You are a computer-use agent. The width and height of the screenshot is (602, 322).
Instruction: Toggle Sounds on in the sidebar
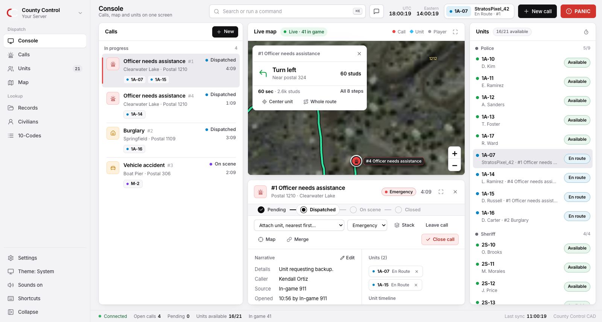pyautogui.click(x=45, y=285)
